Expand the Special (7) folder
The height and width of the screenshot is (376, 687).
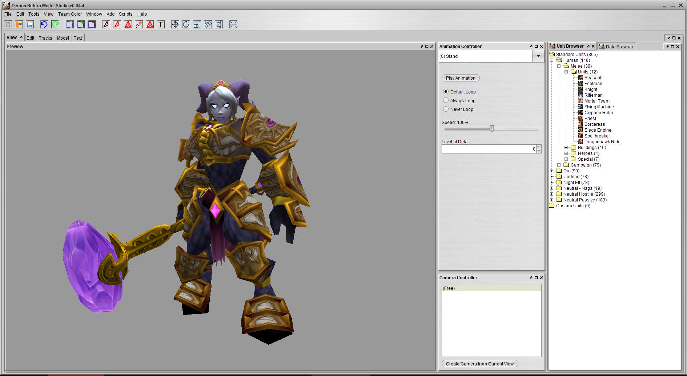(566, 159)
